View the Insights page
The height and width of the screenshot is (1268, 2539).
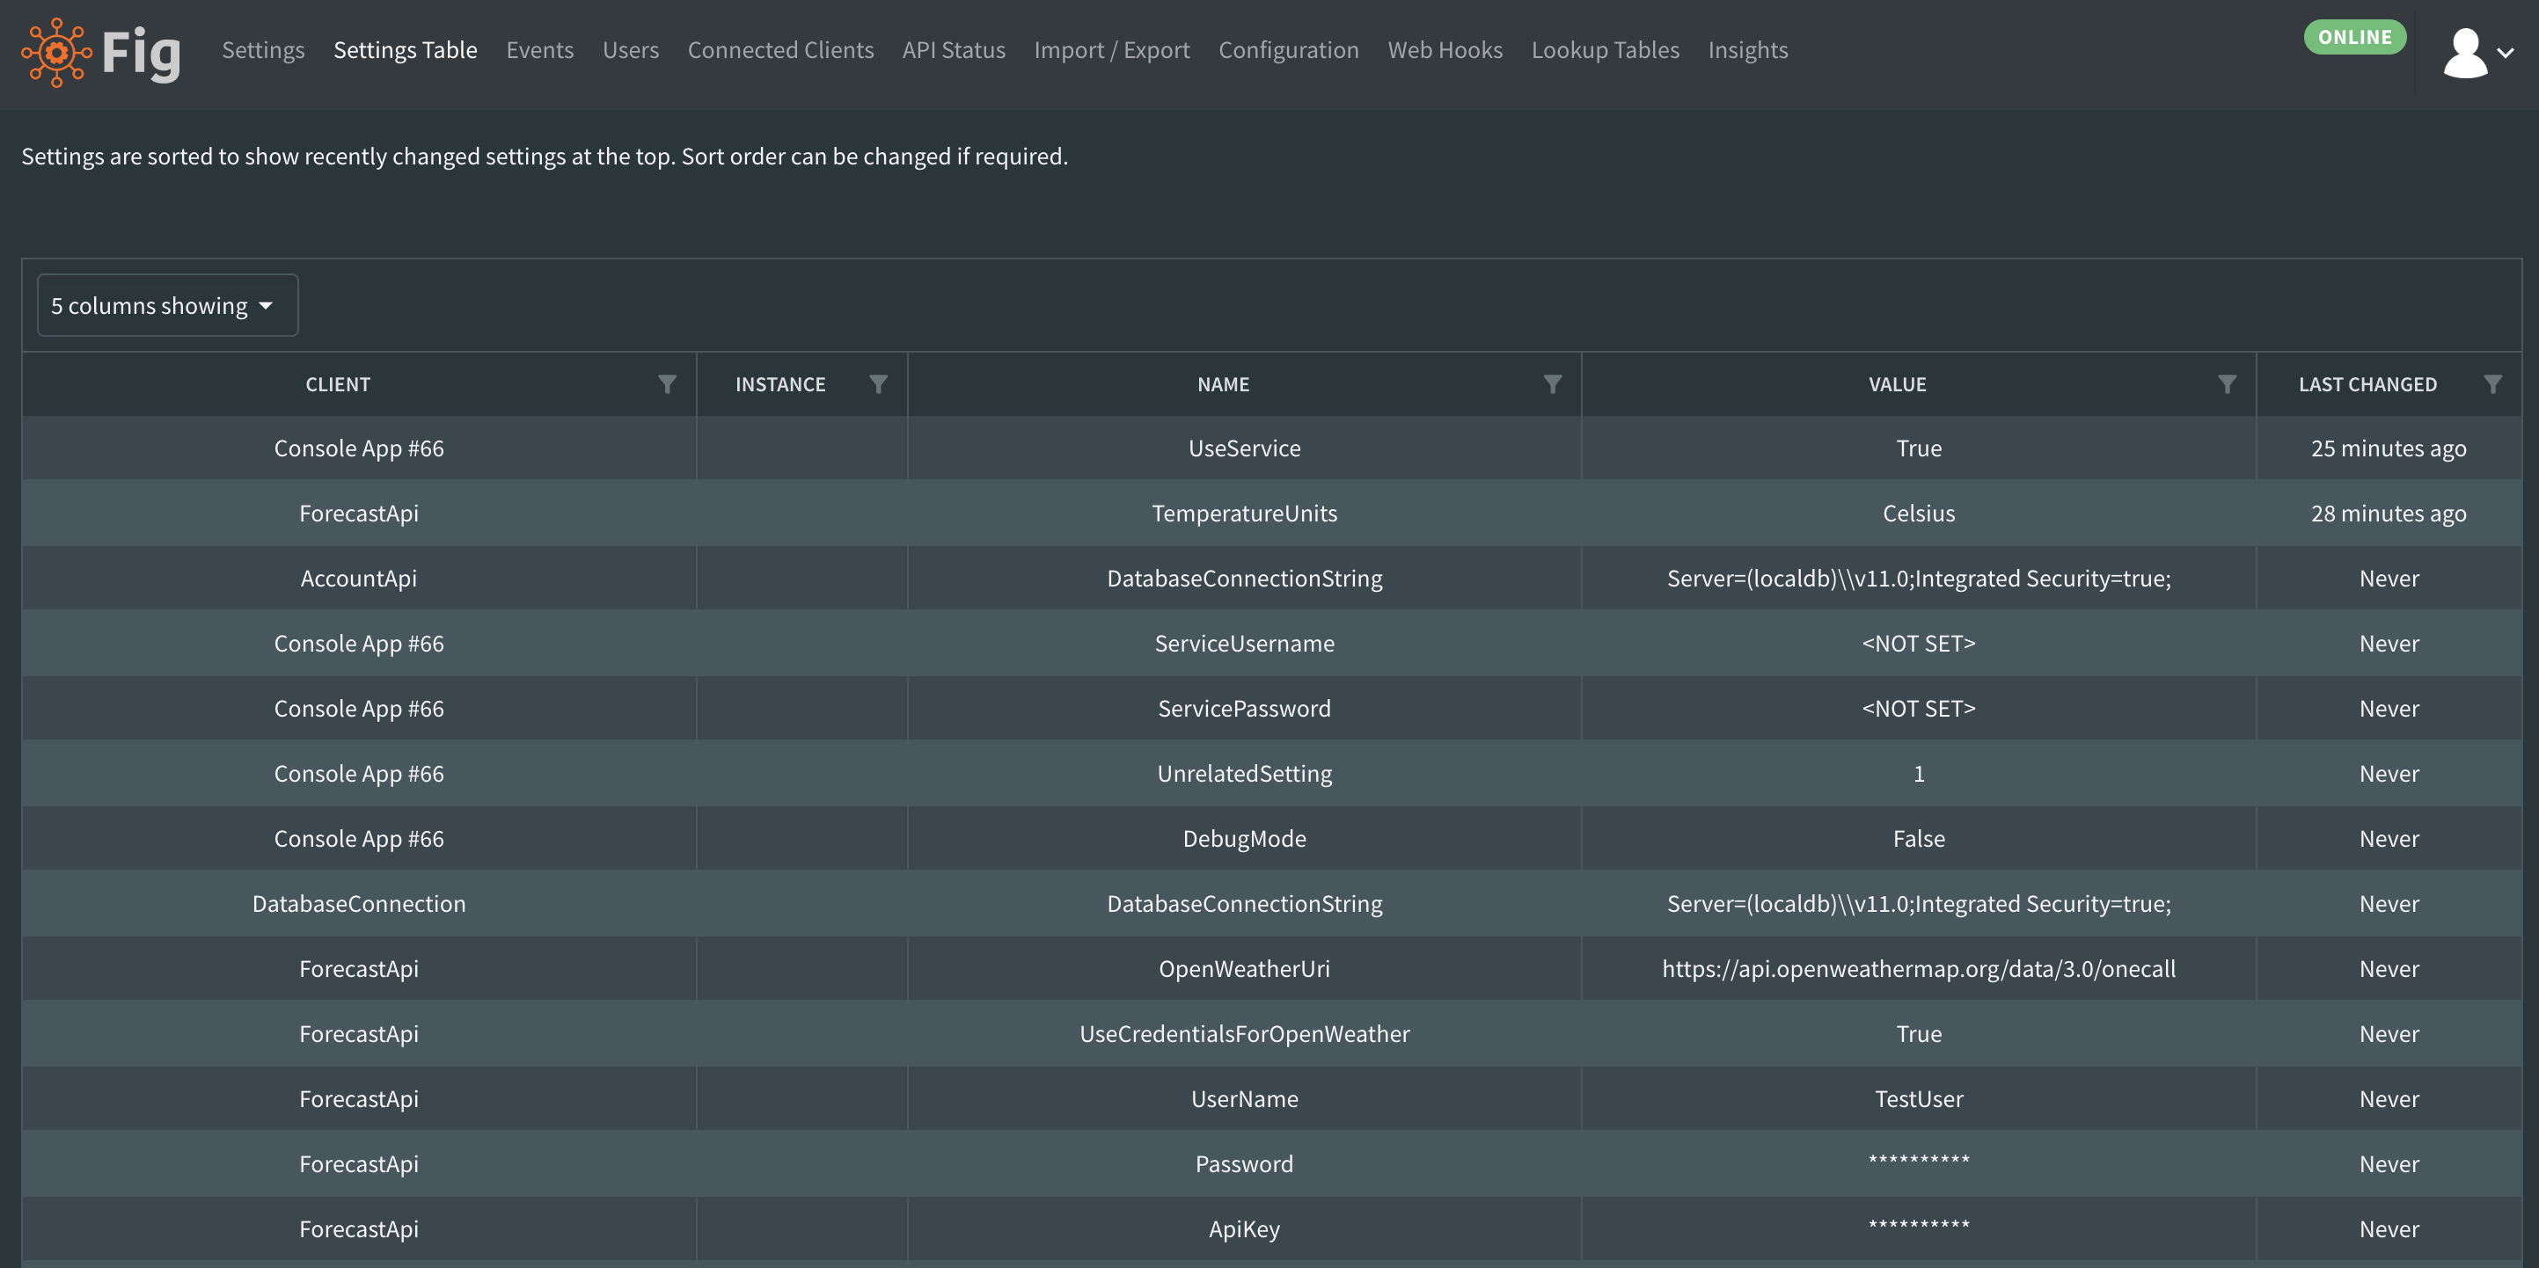pos(1747,49)
